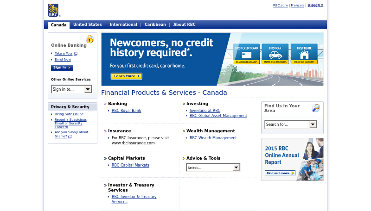Viewport: 371px width, 211px height.
Task: Switch language via Français link
Action: point(297,6)
